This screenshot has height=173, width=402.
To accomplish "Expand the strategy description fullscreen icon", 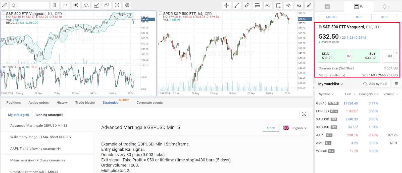I will click(304, 114).
